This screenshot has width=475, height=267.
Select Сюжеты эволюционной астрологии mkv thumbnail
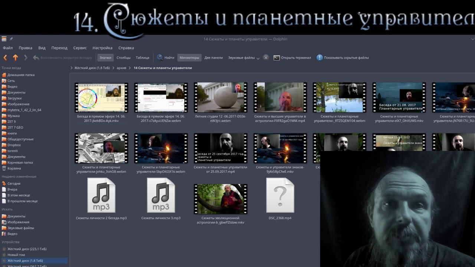[220, 199]
